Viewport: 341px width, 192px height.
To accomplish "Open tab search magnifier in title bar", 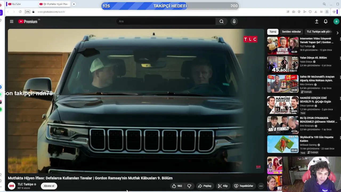I will click(x=324, y=4).
